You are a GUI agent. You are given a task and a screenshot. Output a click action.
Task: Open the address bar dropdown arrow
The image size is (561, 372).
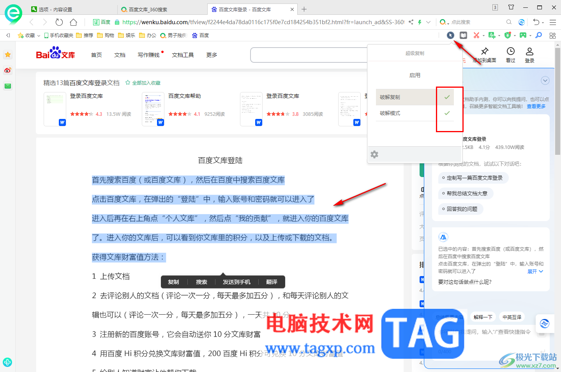(428, 22)
